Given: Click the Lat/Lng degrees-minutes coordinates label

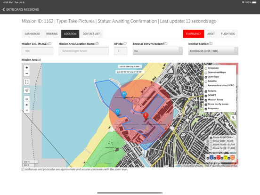Looking at the screenshot, I should pos(130,72).
